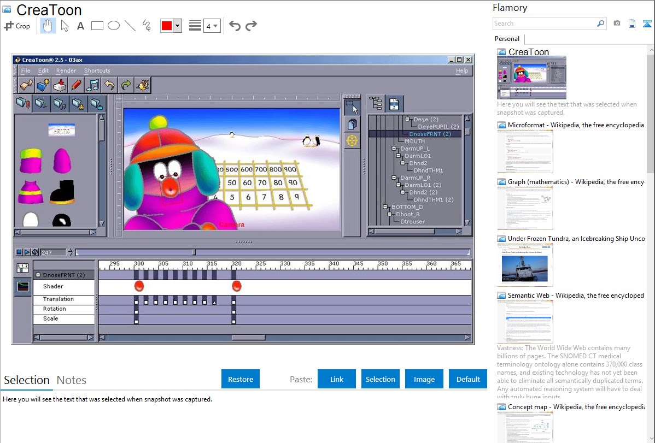Select the freehand scribble tool

click(147, 26)
